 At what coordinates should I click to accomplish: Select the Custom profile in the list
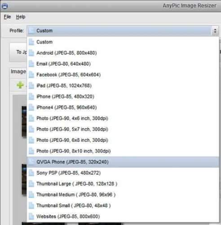(x=123, y=42)
